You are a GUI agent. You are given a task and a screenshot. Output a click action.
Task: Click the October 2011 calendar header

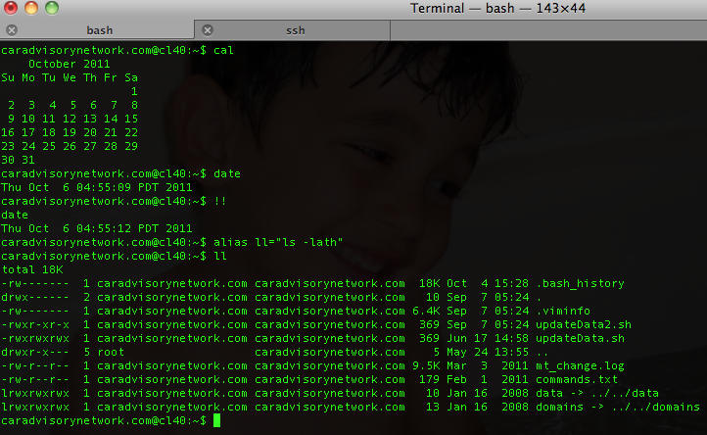pos(70,62)
